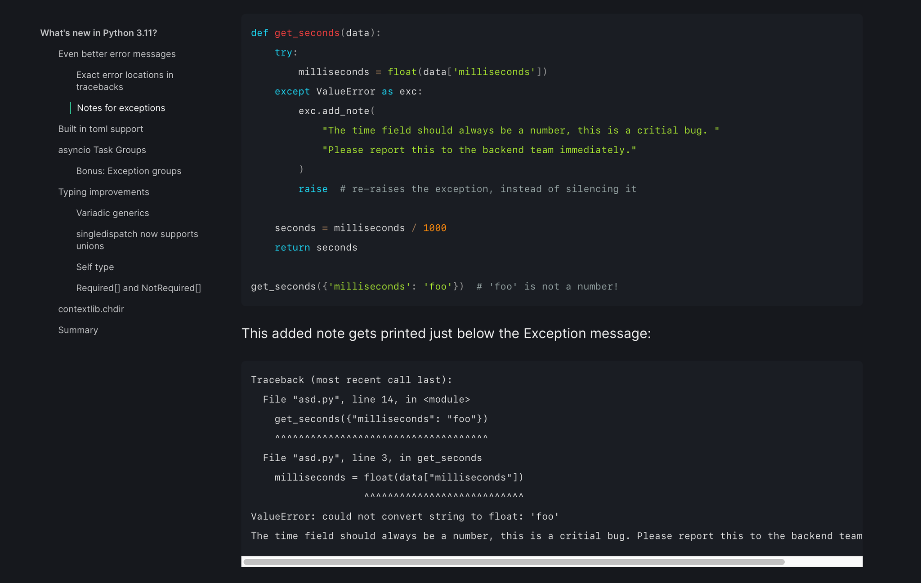Open the 'Typing improvements' section

[103, 192]
